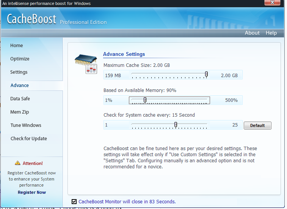Click the Available Memory percentage slider thumb

coord(145,100)
